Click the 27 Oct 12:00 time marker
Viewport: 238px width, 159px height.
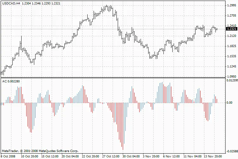[111, 156]
